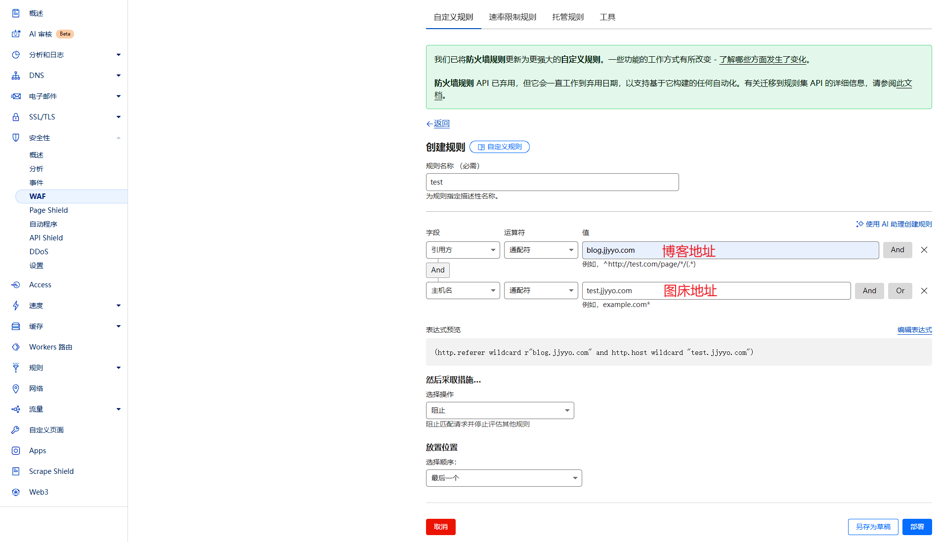Image resolution: width=940 pixels, height=542 pixels.
Task: Click the AI 审核 robot icon in sidebar
Action: point(16,34)
